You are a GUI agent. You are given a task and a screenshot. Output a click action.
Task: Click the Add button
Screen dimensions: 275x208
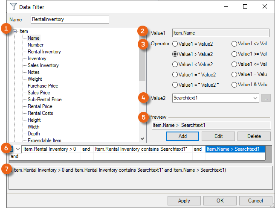point(182,136)
